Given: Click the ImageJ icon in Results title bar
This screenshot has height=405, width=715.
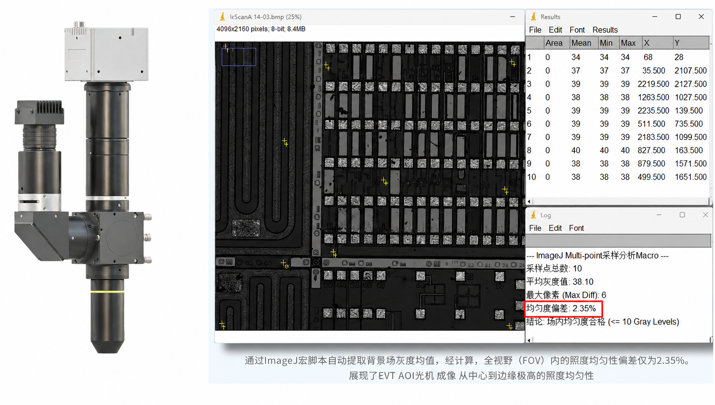Looking at the screenshot, I should (x=534, y=16).
